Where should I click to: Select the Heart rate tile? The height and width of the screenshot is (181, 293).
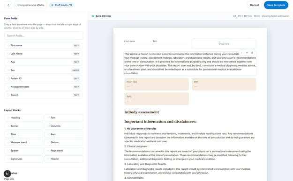click(x=157, y=84)
